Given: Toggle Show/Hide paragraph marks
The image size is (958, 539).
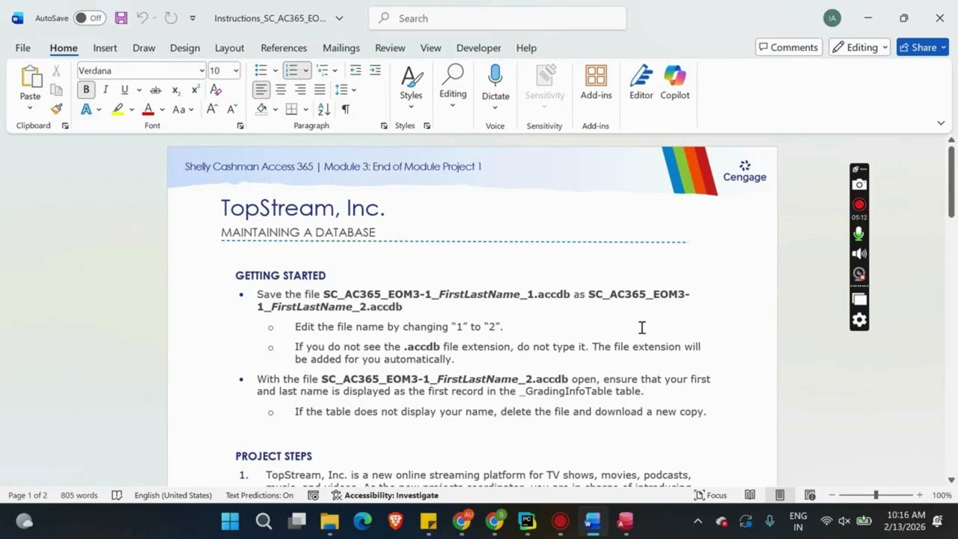Looking at the screenshot, I should (345, 109).
